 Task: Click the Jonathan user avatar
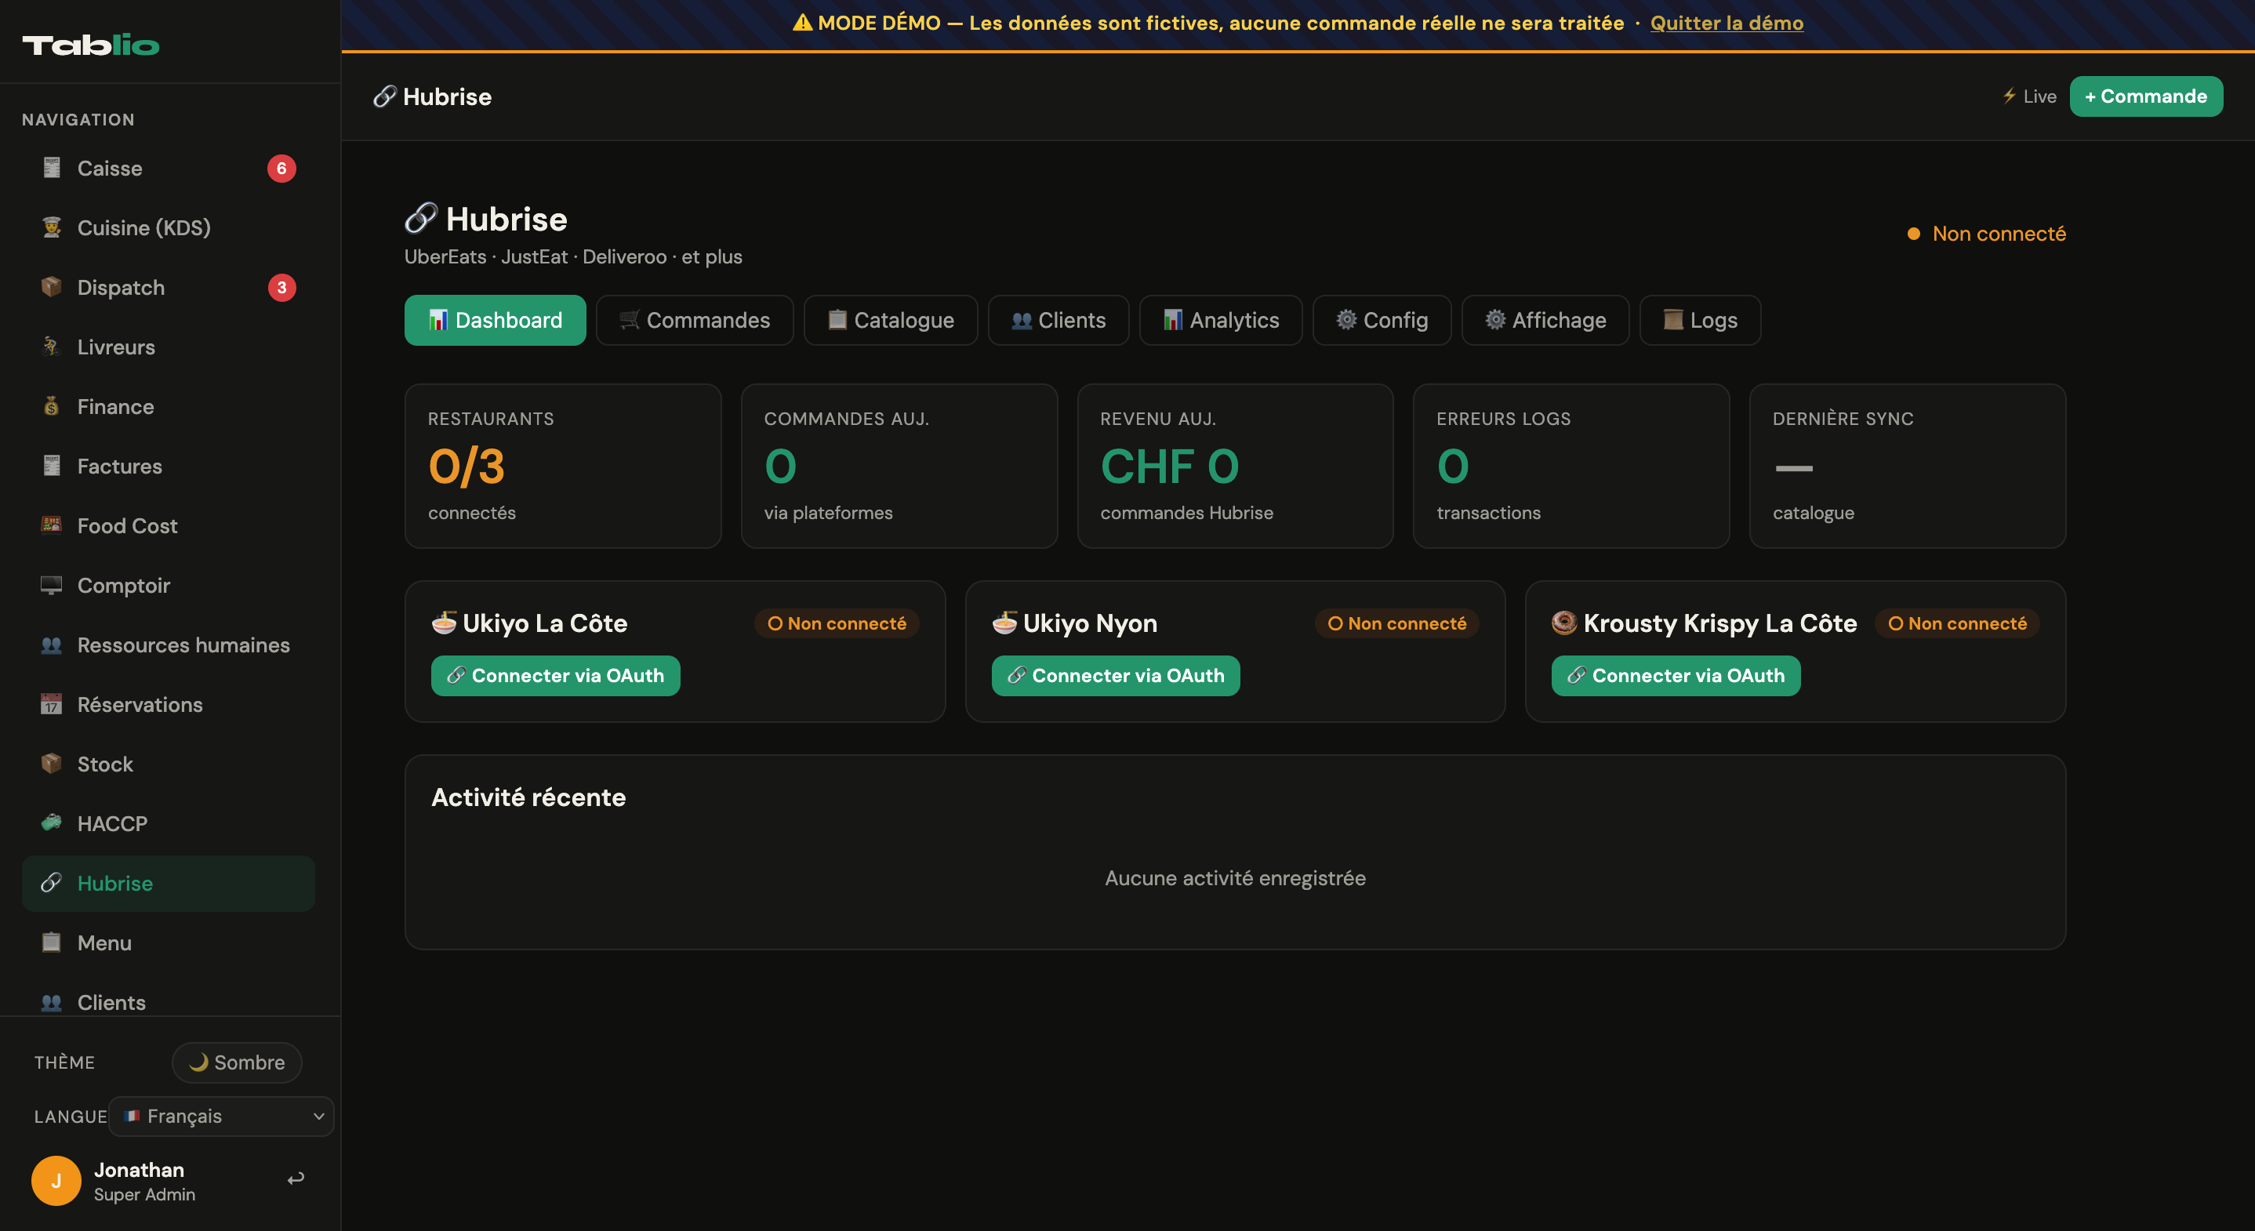pos(56,1180)
